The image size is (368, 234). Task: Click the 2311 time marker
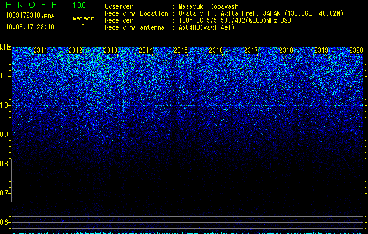pyautogui.click(x=40, y=50)
